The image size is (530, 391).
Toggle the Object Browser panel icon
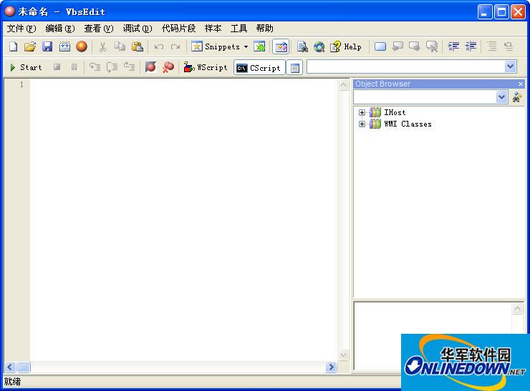[x=281, y=46]
